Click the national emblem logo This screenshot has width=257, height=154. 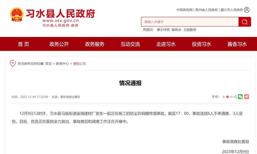click(16, 15)
